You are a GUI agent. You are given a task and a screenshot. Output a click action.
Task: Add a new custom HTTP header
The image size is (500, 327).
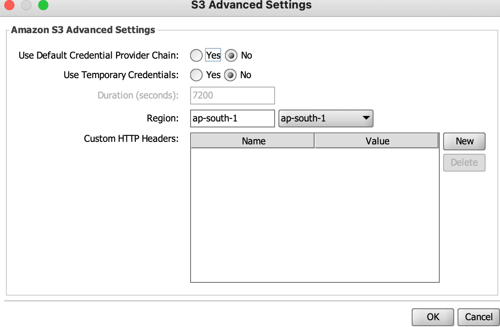pyautogui.click(x=464, y=141)
